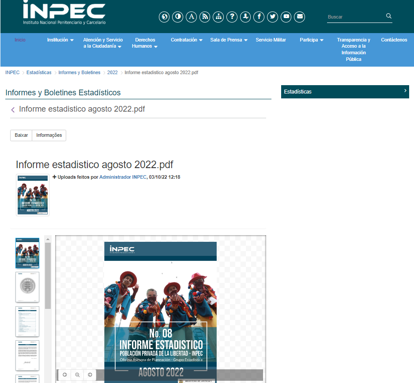414x383 pixels.
Task: Select the second page thumbnail in viewer
Action: (x=27, y=287)
